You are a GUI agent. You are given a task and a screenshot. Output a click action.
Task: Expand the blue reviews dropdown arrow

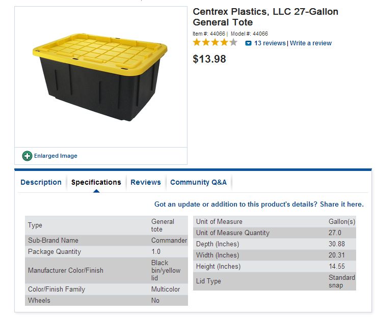tap(248, 43)
